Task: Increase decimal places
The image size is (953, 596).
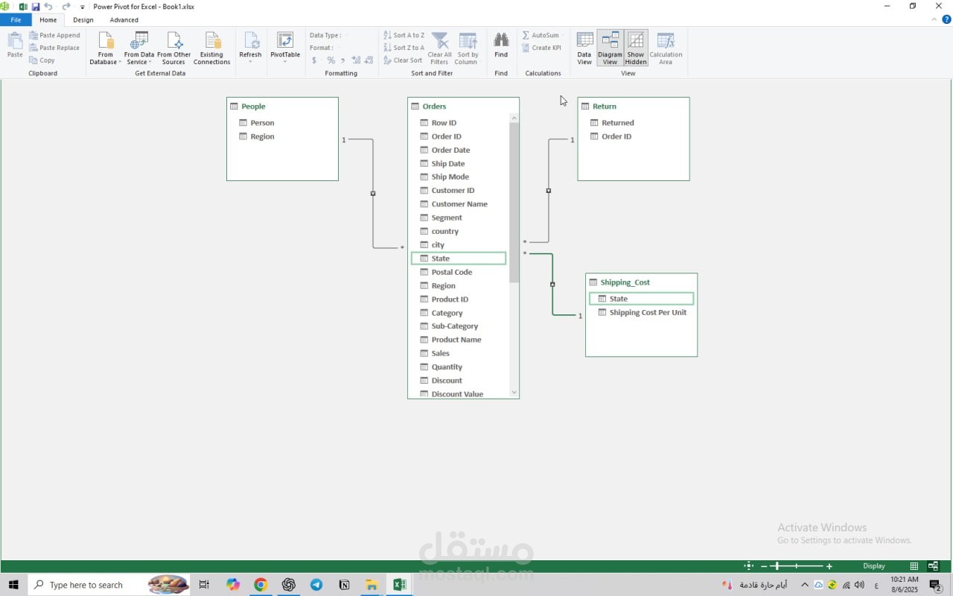Action: (356, 60)
